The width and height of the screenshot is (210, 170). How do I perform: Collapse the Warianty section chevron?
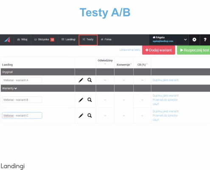pos(16,88)
